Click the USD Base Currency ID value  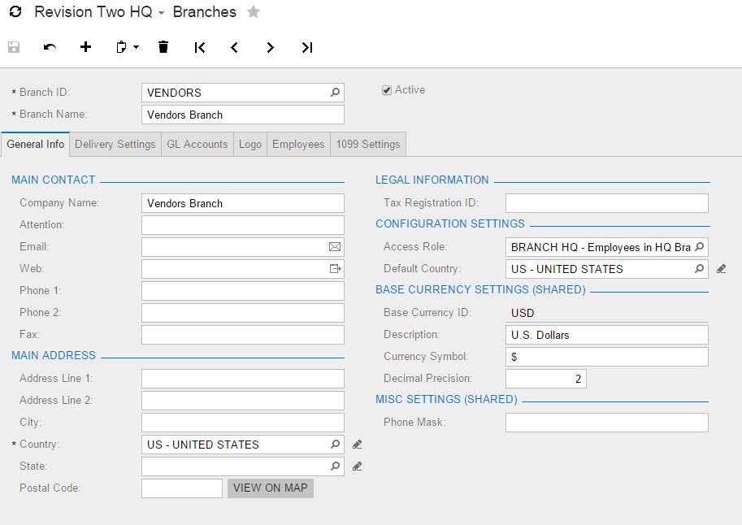523,313
